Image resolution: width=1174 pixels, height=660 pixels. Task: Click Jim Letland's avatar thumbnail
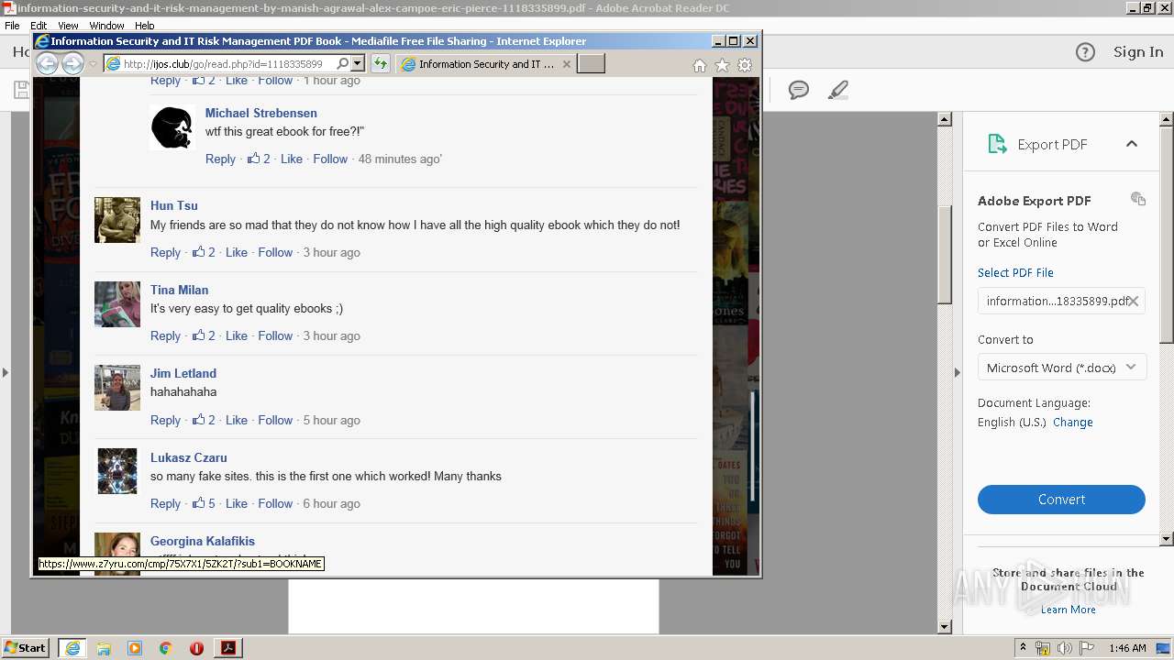(117, 388)
